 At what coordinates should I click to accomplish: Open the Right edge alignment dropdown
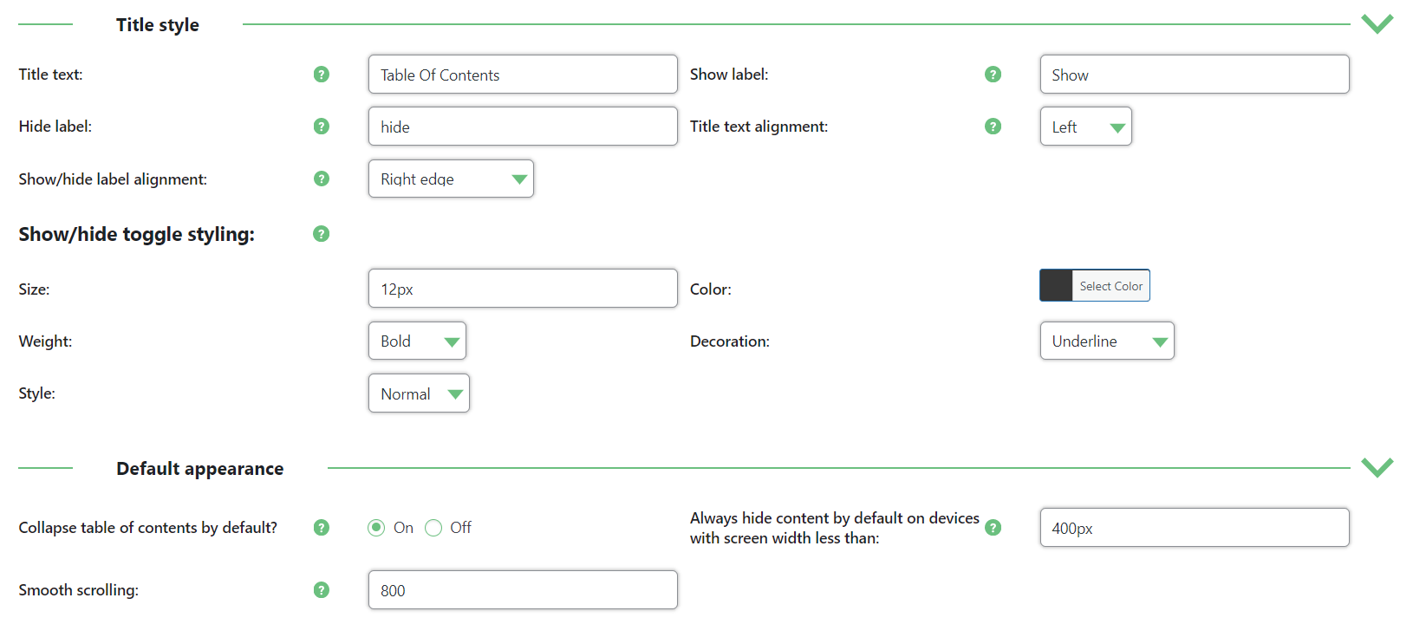pos(451,179)
